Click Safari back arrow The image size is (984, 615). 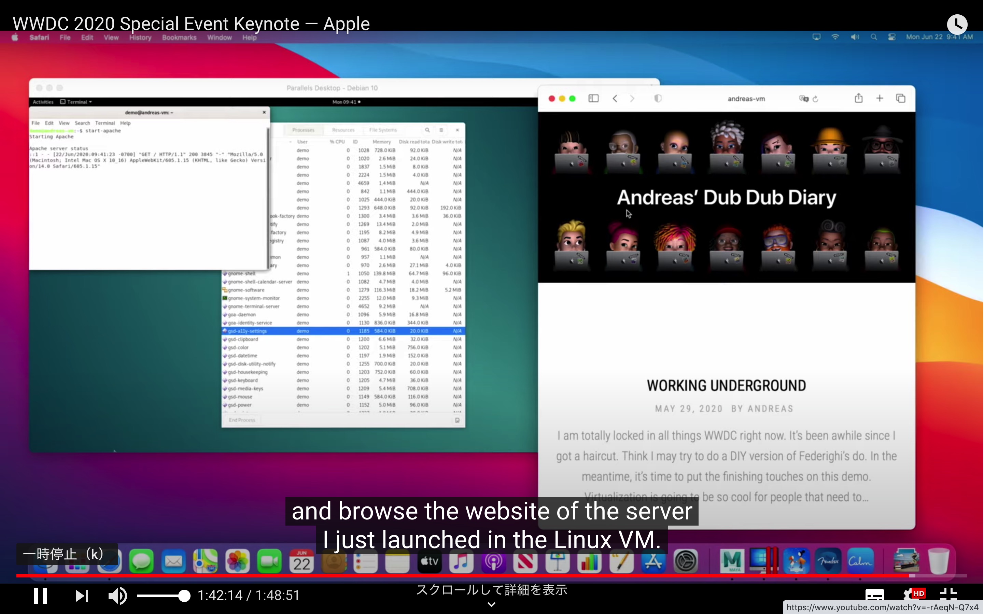tap(615, 98)
